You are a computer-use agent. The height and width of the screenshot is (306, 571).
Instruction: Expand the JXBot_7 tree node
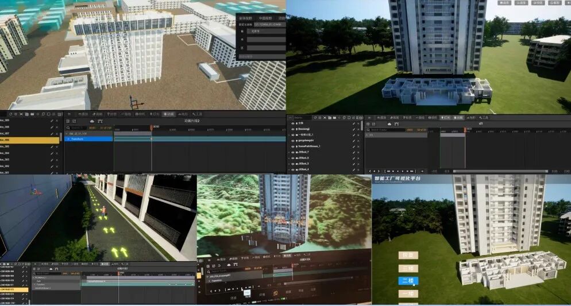pyautogui.click(x=289, y=152)
